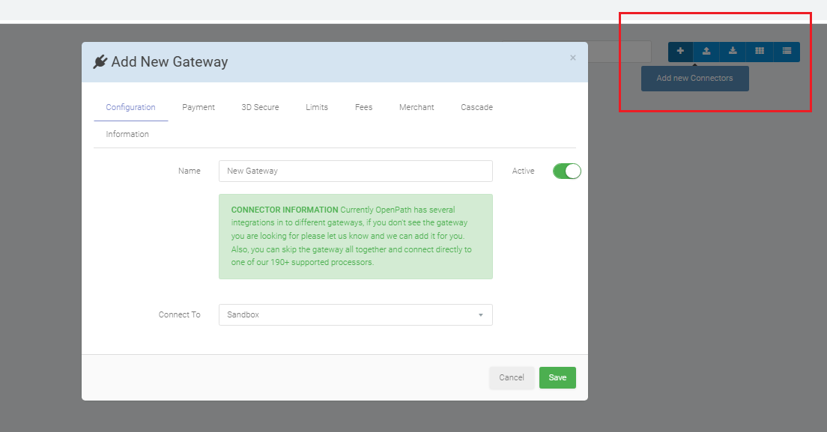Click the upload icon in the toolbar
This screenshot has width=827, height=432.
[706, 51]
